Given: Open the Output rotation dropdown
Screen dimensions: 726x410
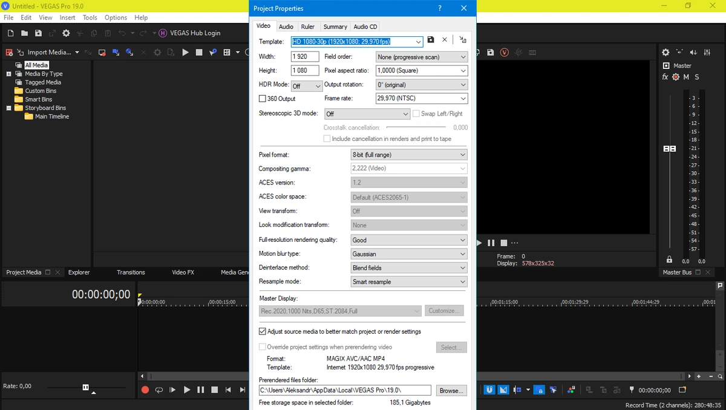Looking at the screenshot, I should point(422,85).
